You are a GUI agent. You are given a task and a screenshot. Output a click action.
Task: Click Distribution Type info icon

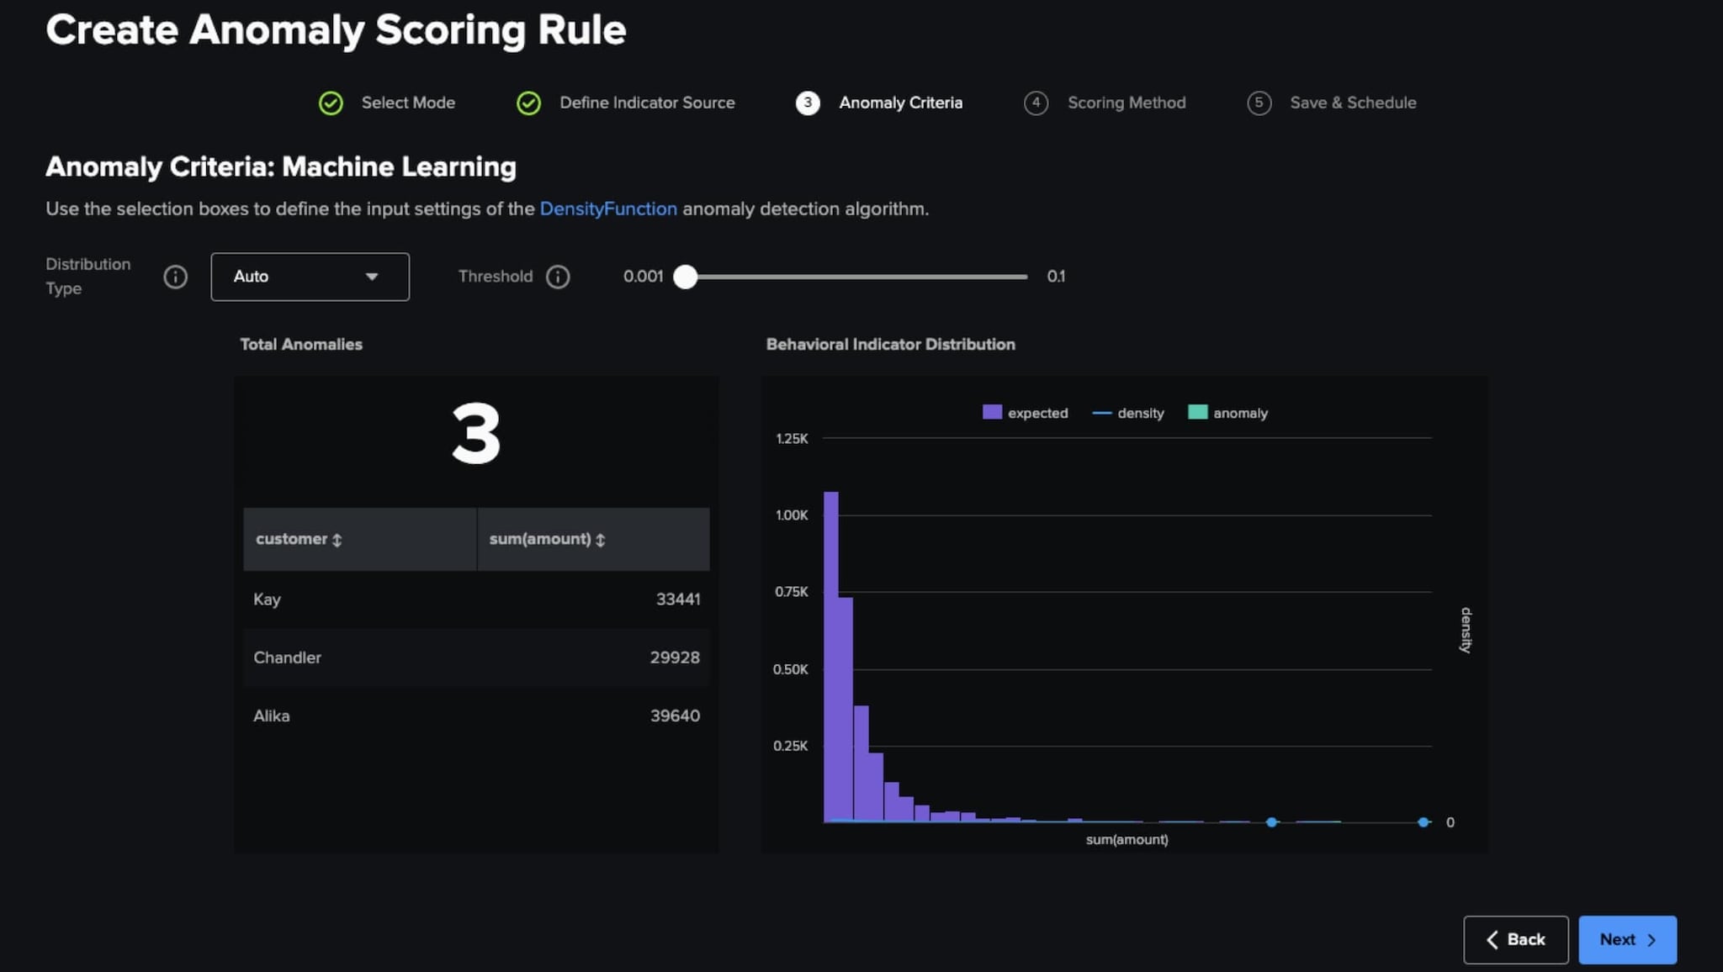click(x=175, y=277)
